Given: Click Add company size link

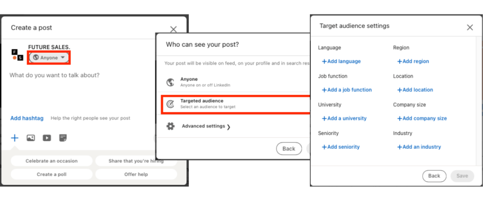Looking at the screenshot, I should (x=422, y=119).
